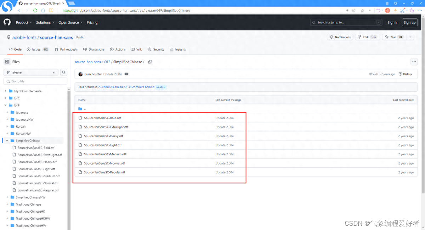Click the Pricing link in header
Image resolution: width=425 pixels, height=230 pixels.
[92, 22]
